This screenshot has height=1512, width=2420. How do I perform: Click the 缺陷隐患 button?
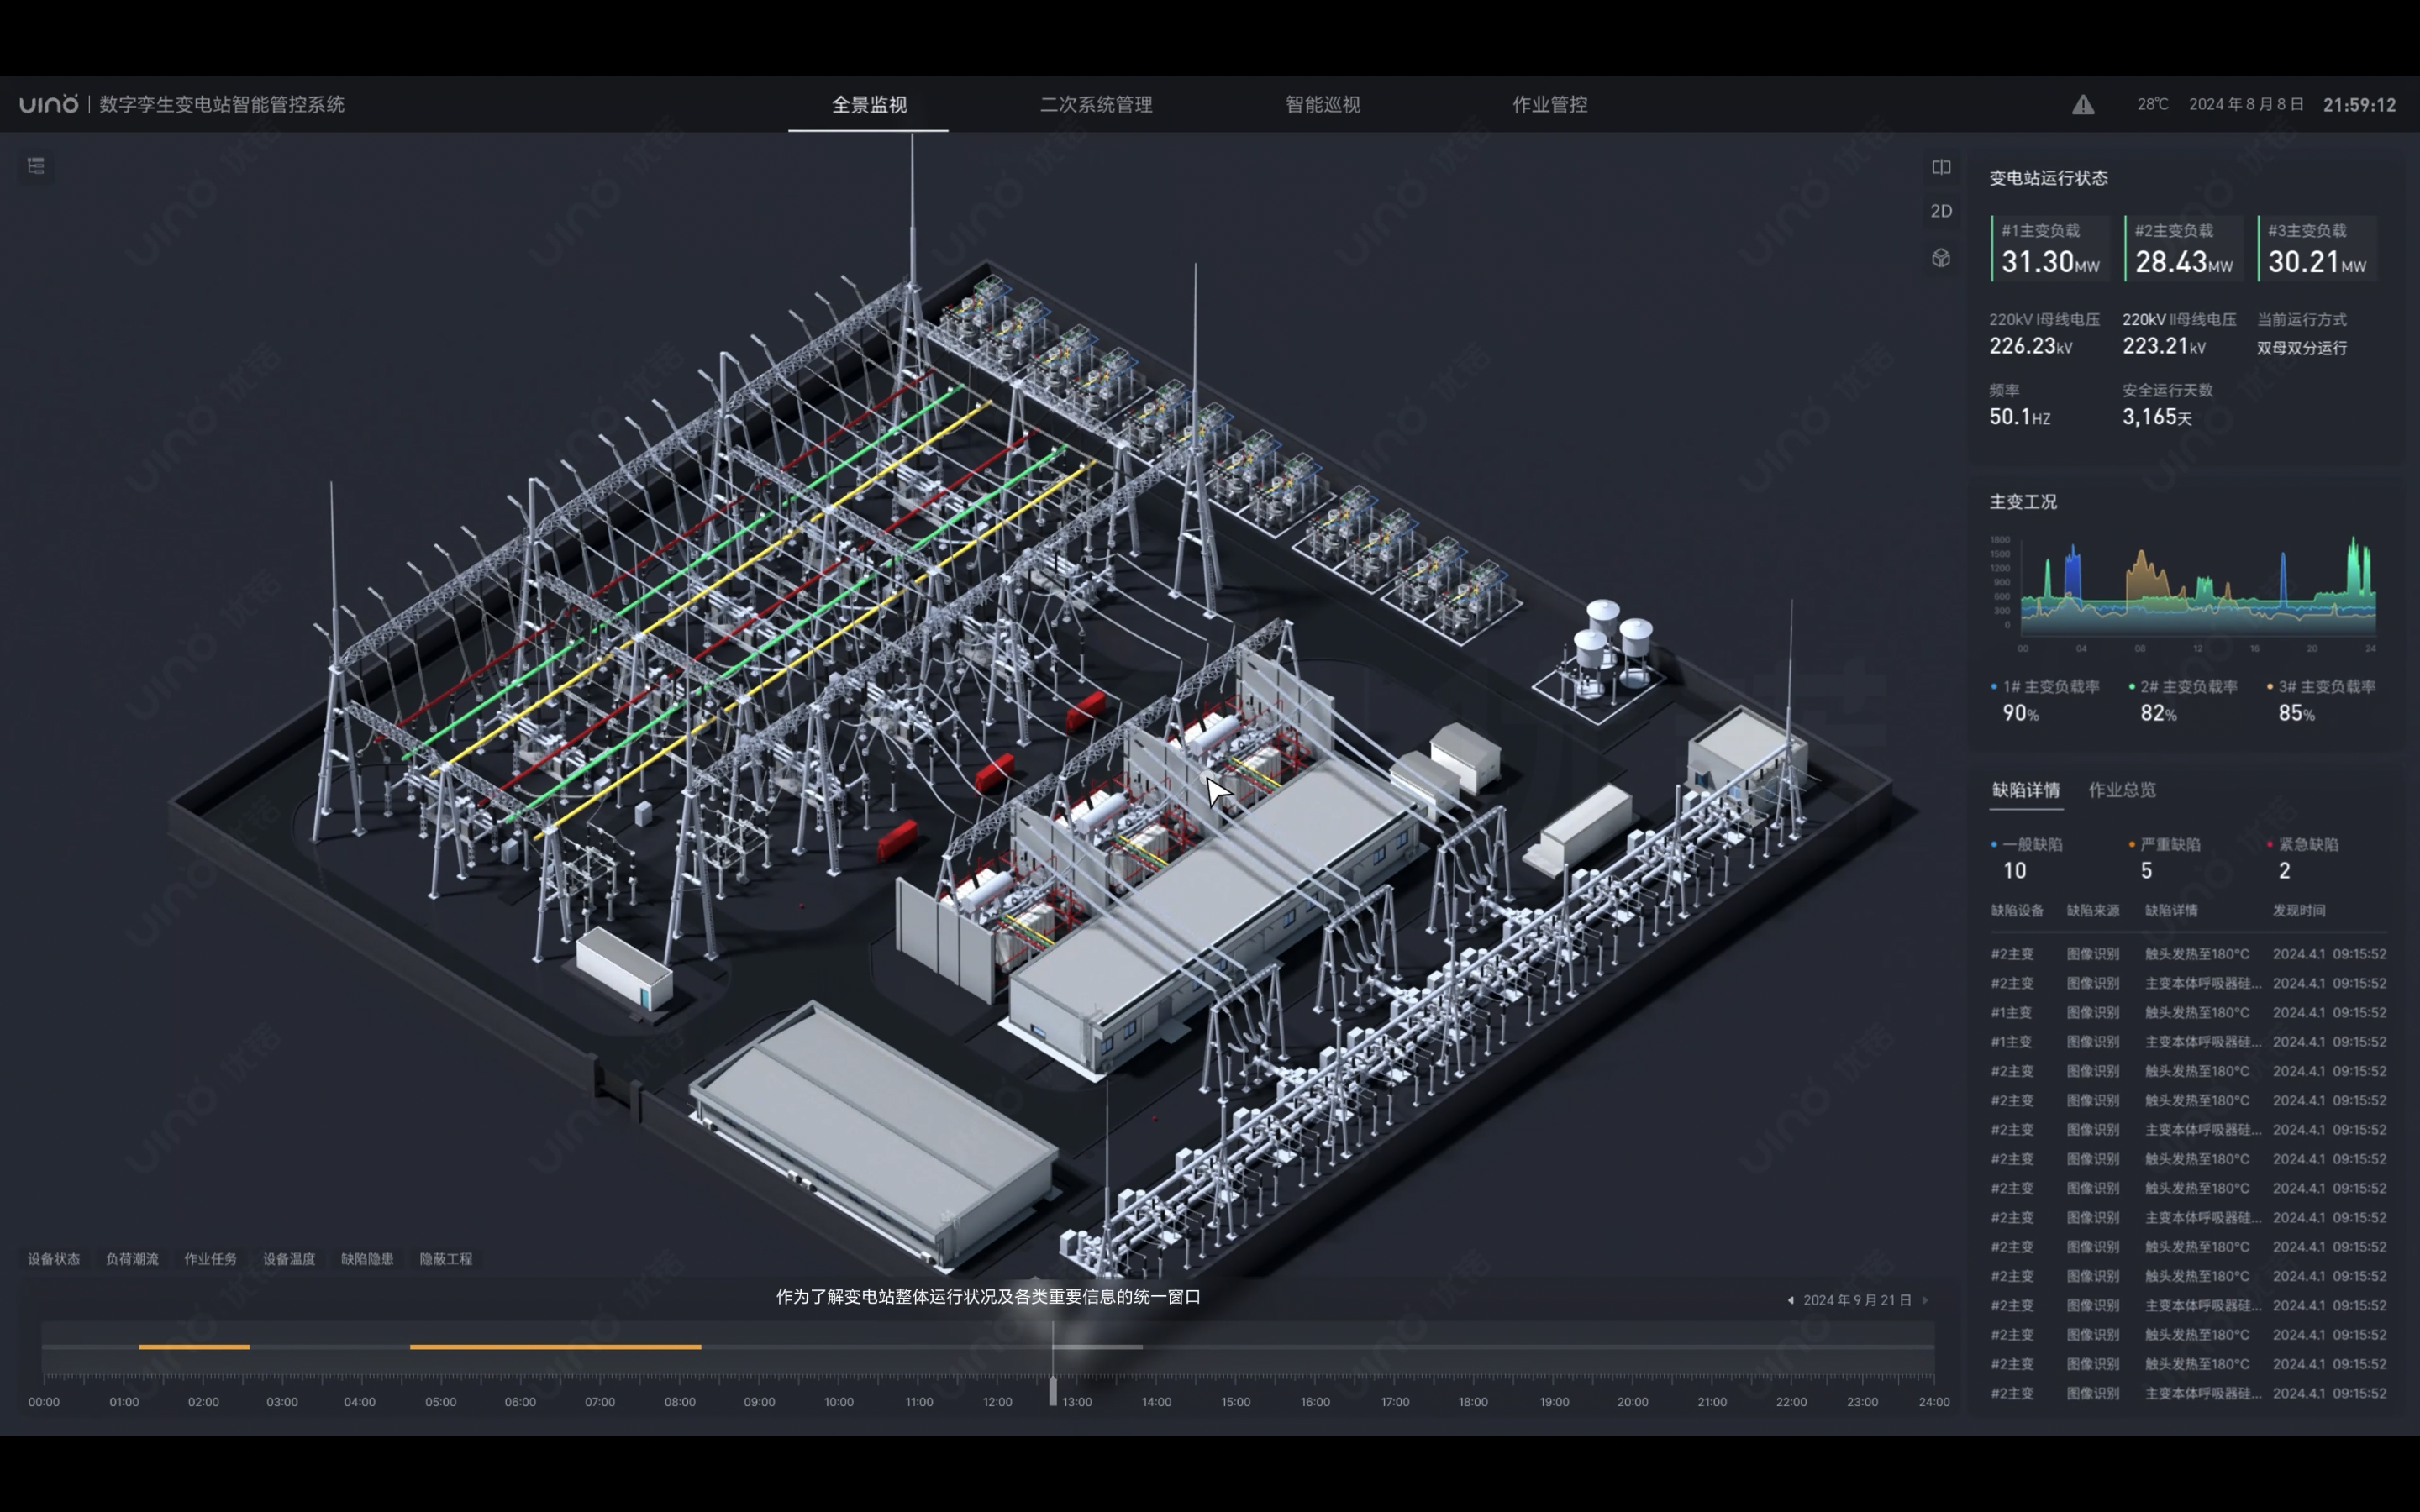coord(367,1259)
